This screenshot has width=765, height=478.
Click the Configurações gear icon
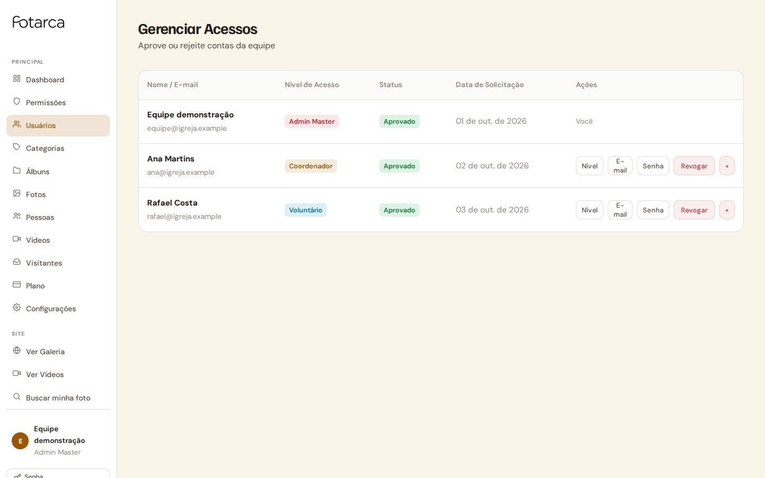tap(16, 308)
